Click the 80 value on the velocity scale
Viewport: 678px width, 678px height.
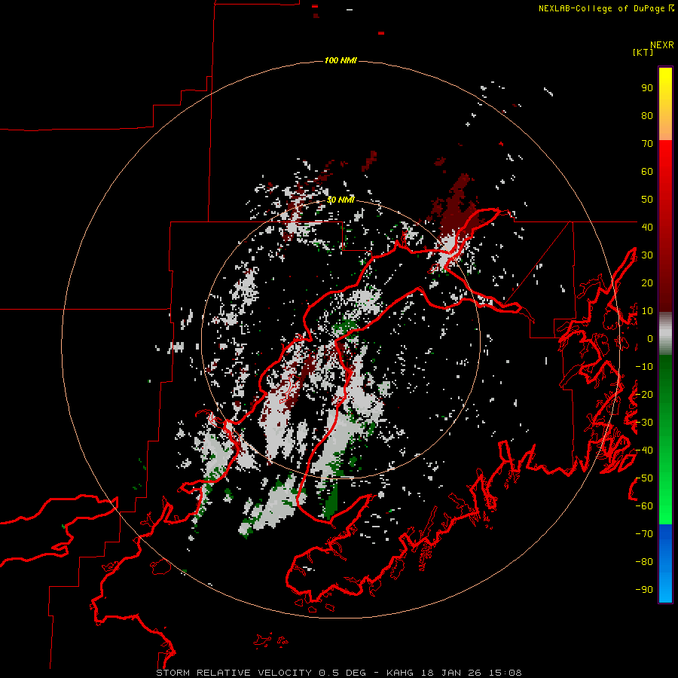[x=647, y=116]
